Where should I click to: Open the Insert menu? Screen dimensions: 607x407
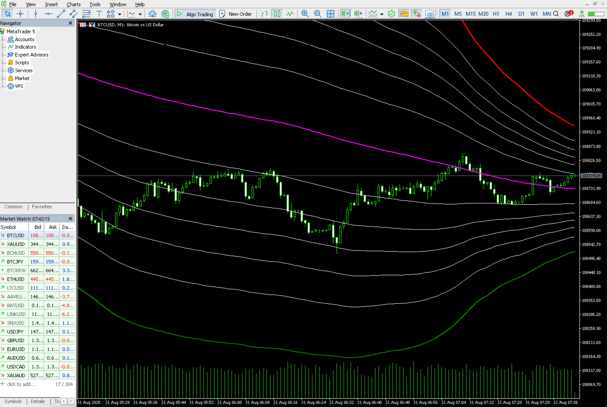pyautogui.click(x=51, y=4)
